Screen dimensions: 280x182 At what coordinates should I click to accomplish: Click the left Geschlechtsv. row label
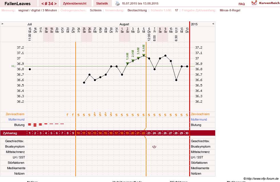coord(15,141)
